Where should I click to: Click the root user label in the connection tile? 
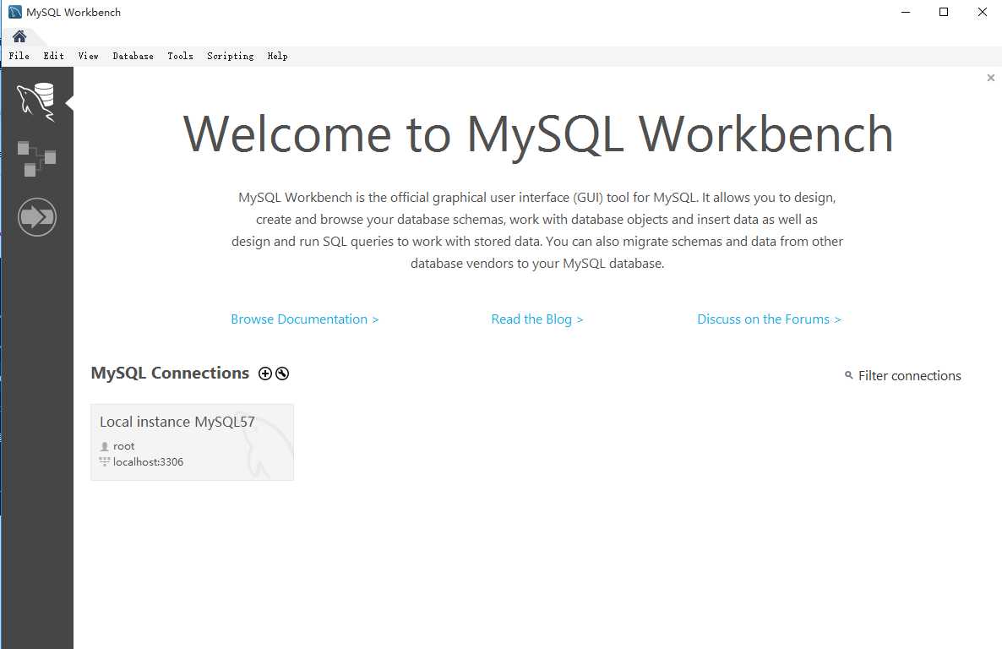(x=124, y=446)
